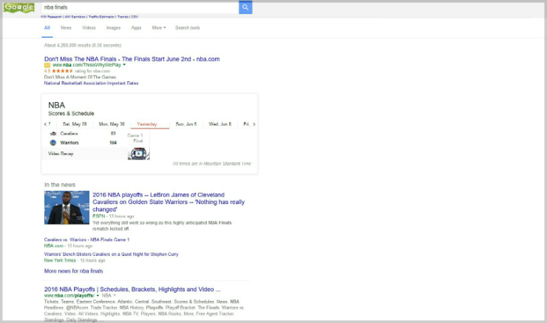Expand the nba.com/playoffs URL dropdown arrow
This screenshot has width=547, height=323.
pos(98,296)
